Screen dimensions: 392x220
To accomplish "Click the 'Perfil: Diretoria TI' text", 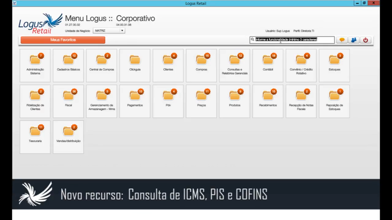I will [x=304, y=31].
